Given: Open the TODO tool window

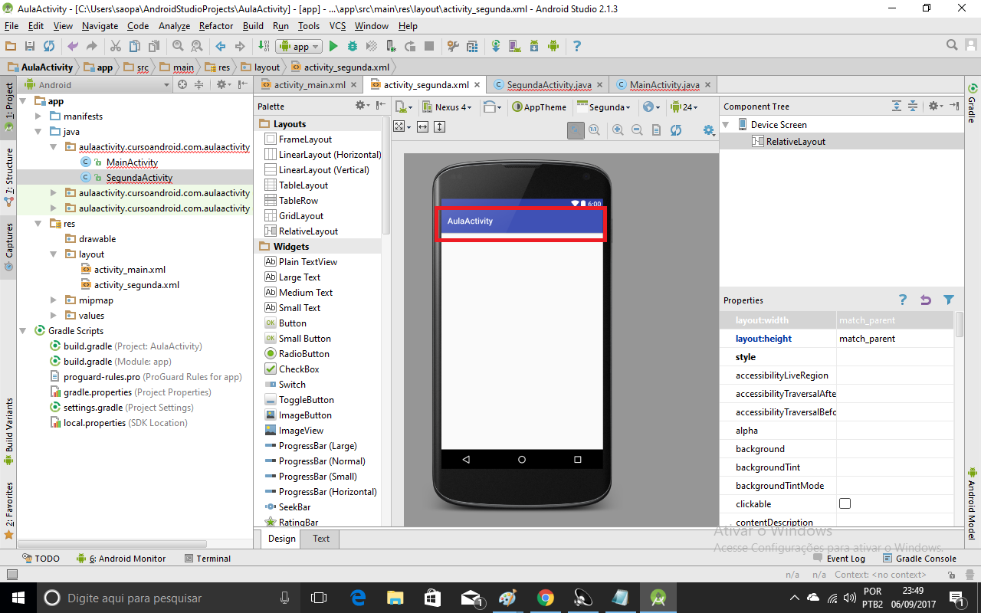Looking at the screenshot, I should click(41, 559).
